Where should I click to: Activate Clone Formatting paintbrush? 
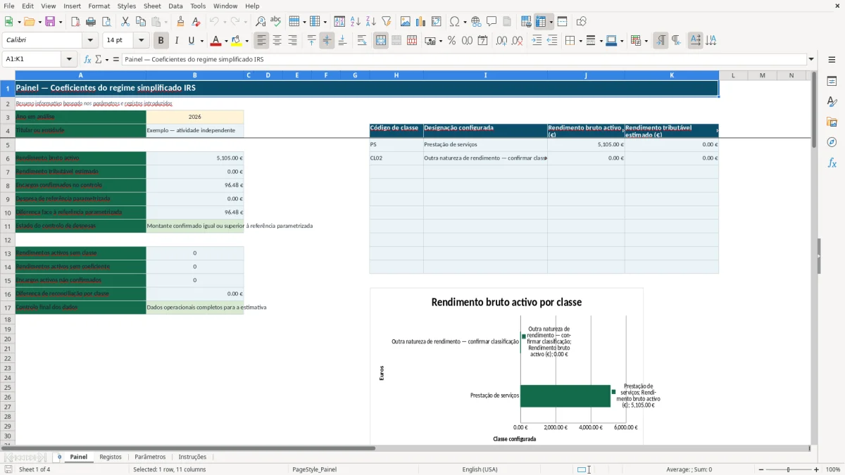point(181,22)
